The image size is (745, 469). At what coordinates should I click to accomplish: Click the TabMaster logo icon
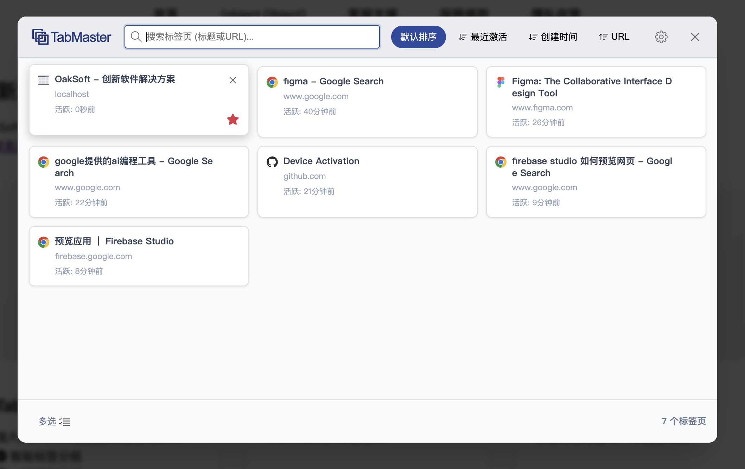point(40,37)
